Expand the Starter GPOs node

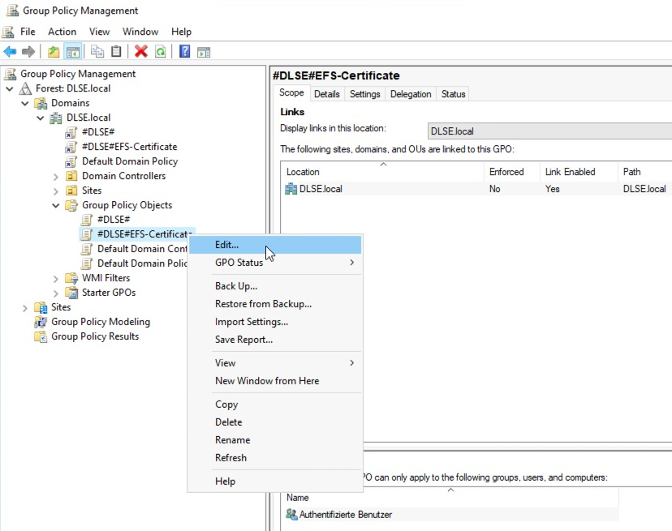pyautogui.click(x=56, y=293)
